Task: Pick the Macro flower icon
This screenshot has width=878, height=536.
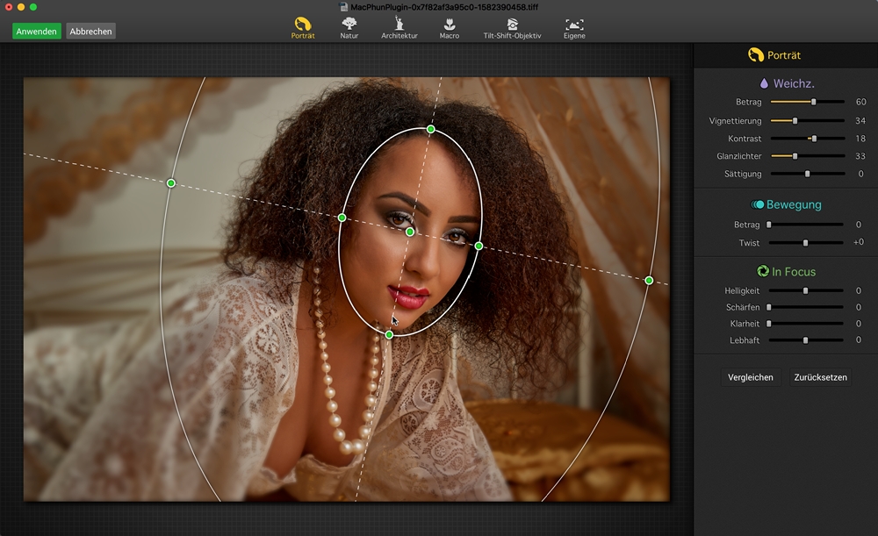Action: [x=449, y=24]
